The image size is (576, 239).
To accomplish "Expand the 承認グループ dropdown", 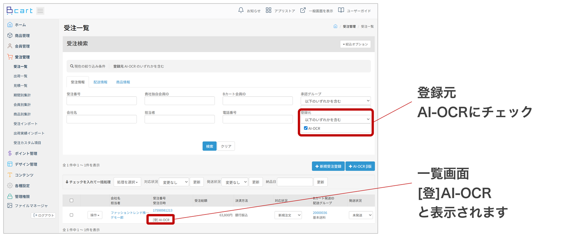I will 335,101.
